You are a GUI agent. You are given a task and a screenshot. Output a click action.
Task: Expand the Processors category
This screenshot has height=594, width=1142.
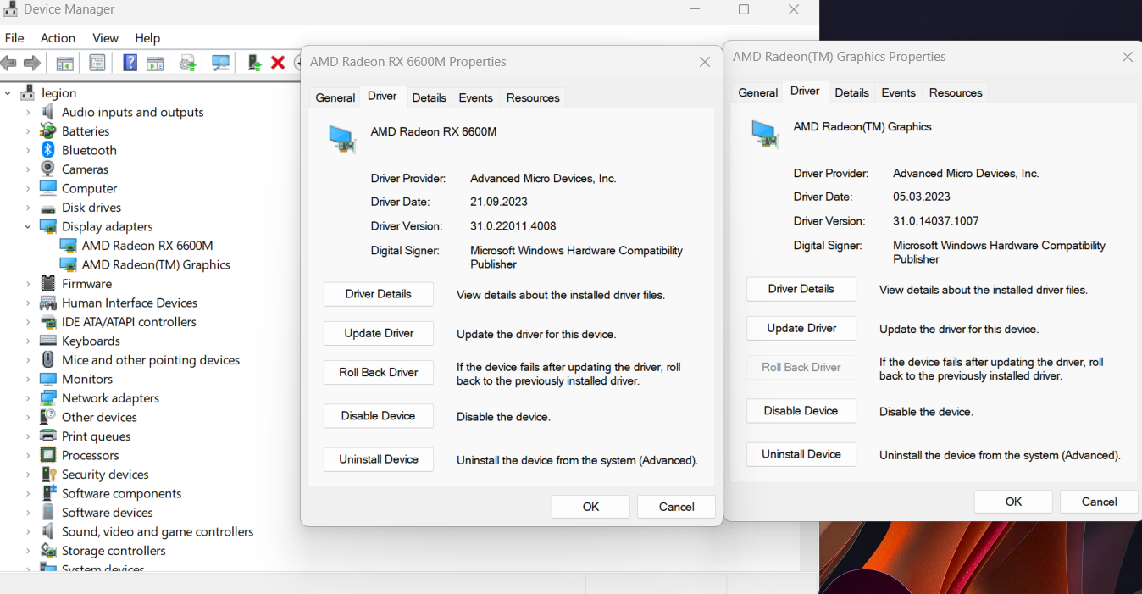coord(27,456)
